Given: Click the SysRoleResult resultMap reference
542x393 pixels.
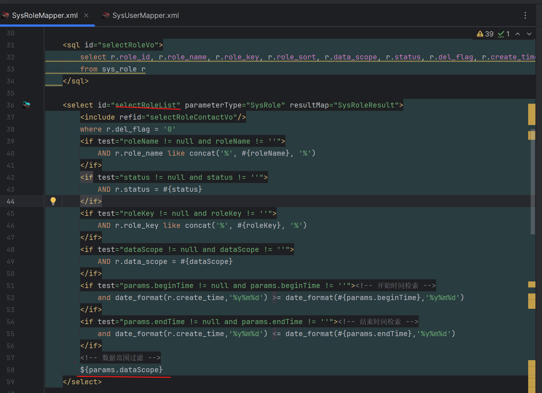Looking at the screenshot, I should click(366, 105).
